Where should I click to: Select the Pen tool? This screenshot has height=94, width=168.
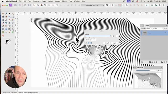click(9, 26)
